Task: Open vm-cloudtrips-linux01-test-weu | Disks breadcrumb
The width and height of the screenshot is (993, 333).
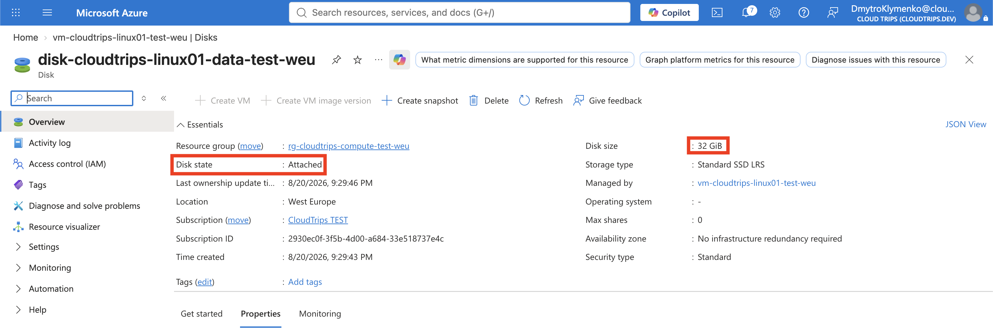Action: click(135, 37)
